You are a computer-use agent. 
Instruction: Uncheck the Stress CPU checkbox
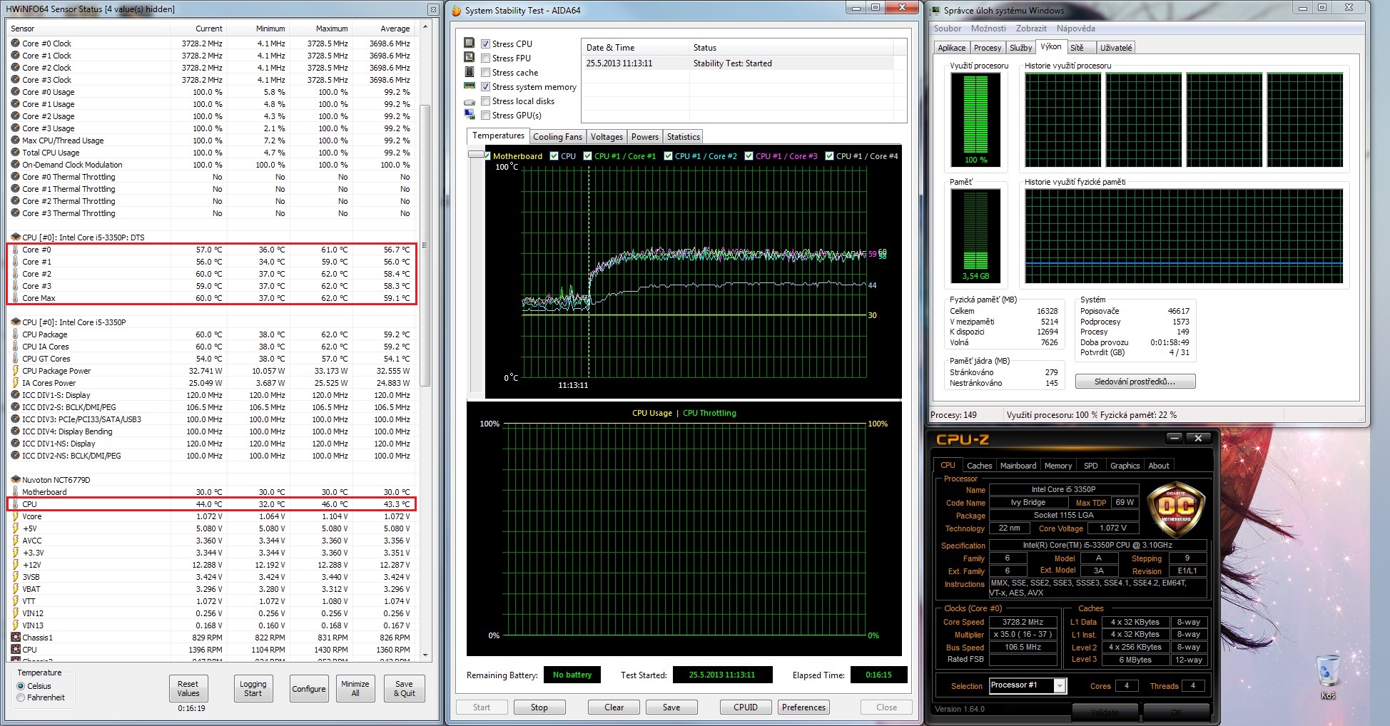pos(485,44)
